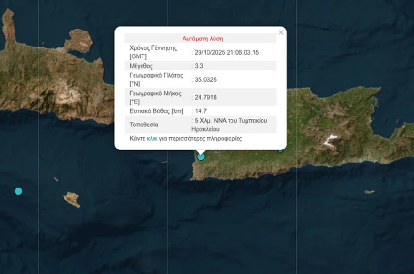Close the Αυτόματη λύση earthquake popup

(x=281, y=32)
